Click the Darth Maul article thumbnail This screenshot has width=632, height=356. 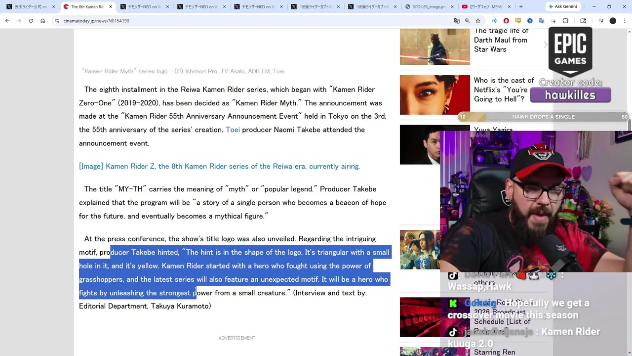434,46
